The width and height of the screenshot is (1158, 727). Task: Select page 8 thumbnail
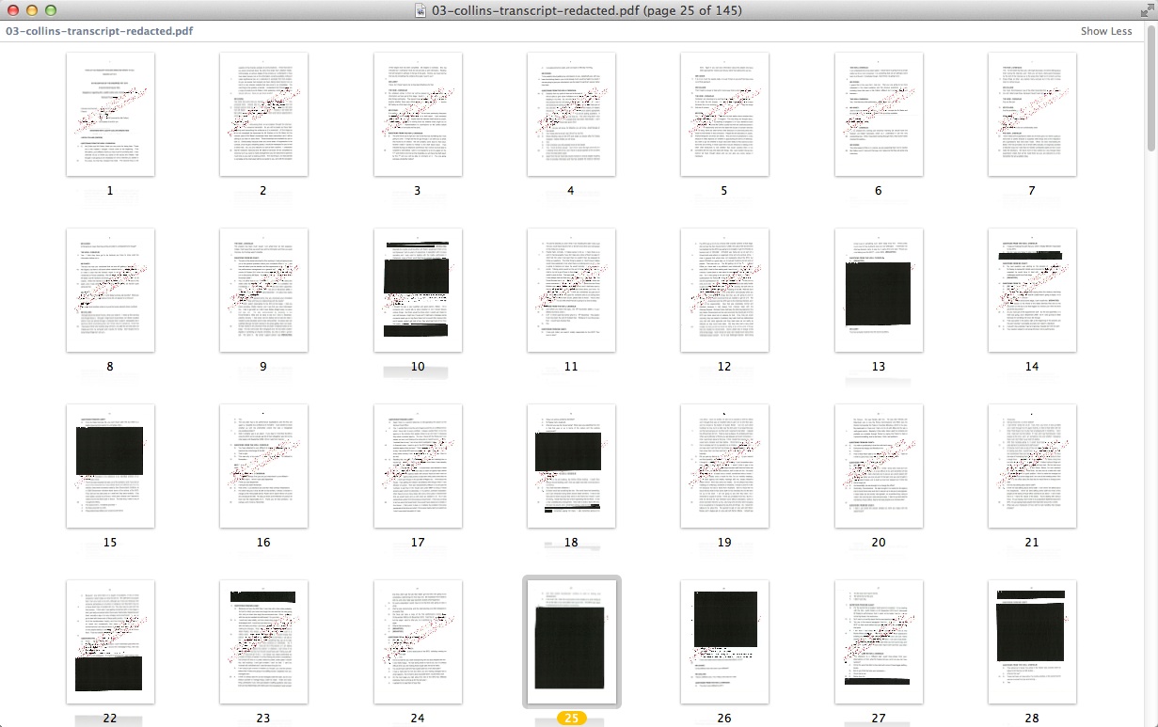[110, 290]
